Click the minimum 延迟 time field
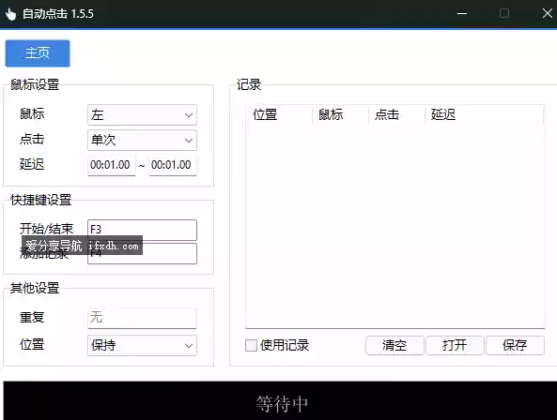 tap(111, 165)
